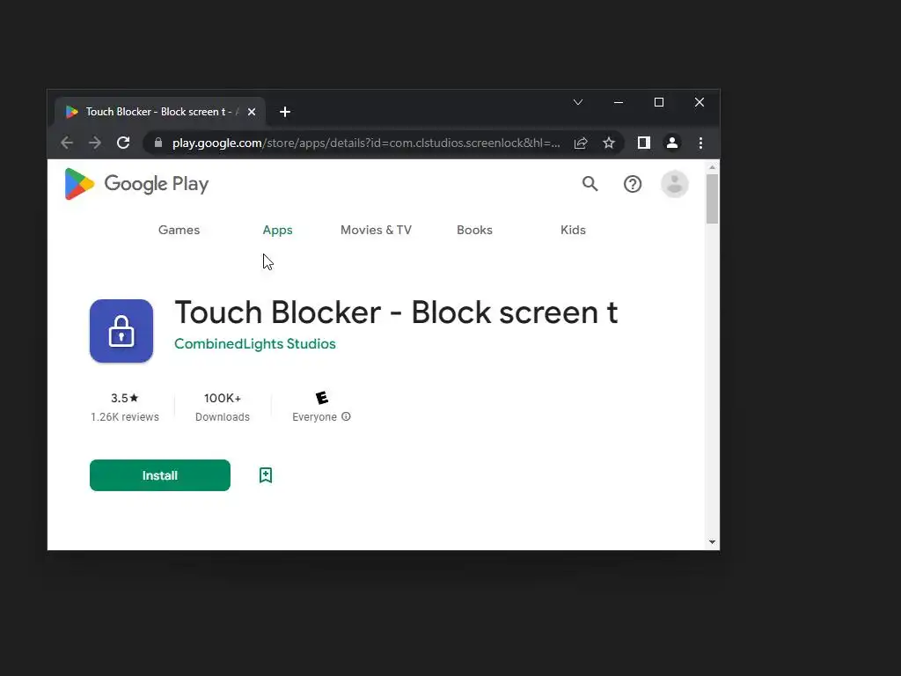Open the Google account avatar
Image resolution: width=901 pixels, height=676 pixels.
[x=675, y=184]
